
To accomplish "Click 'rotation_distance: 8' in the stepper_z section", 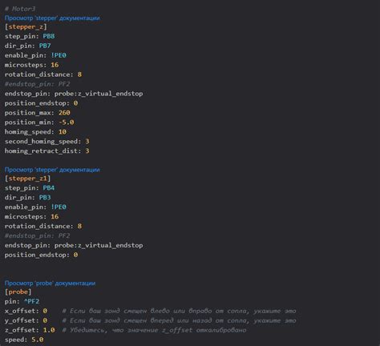I will [43, 74].
